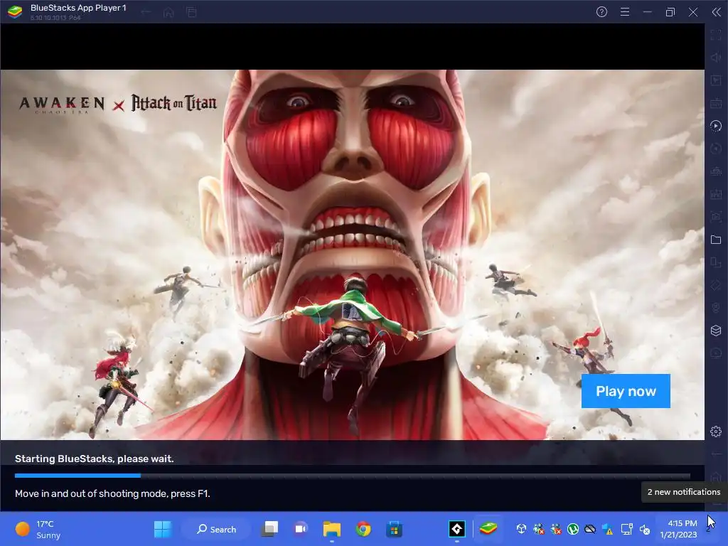Click the BlueStacks icon on the taskbar
728x546 pixels.
488,528
